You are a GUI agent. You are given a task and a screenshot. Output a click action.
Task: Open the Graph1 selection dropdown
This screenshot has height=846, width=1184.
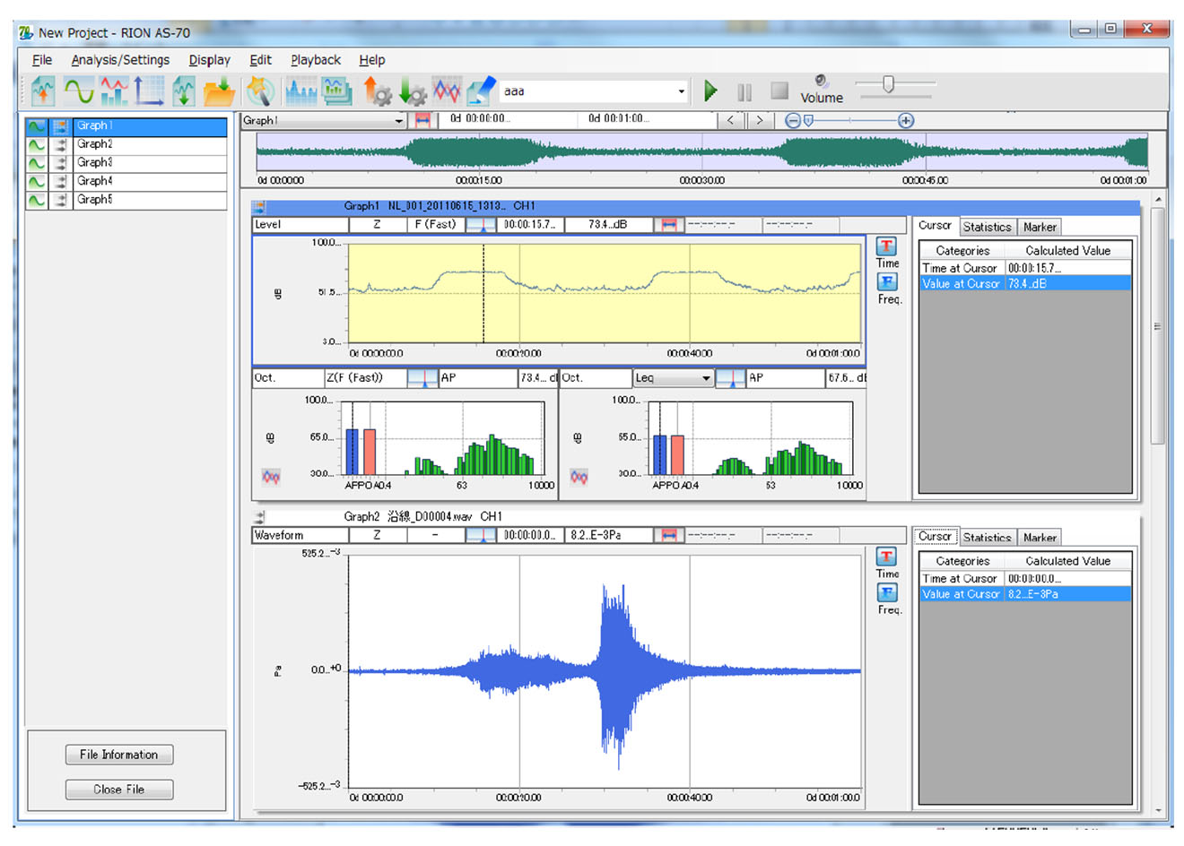[x=399, y=119]
